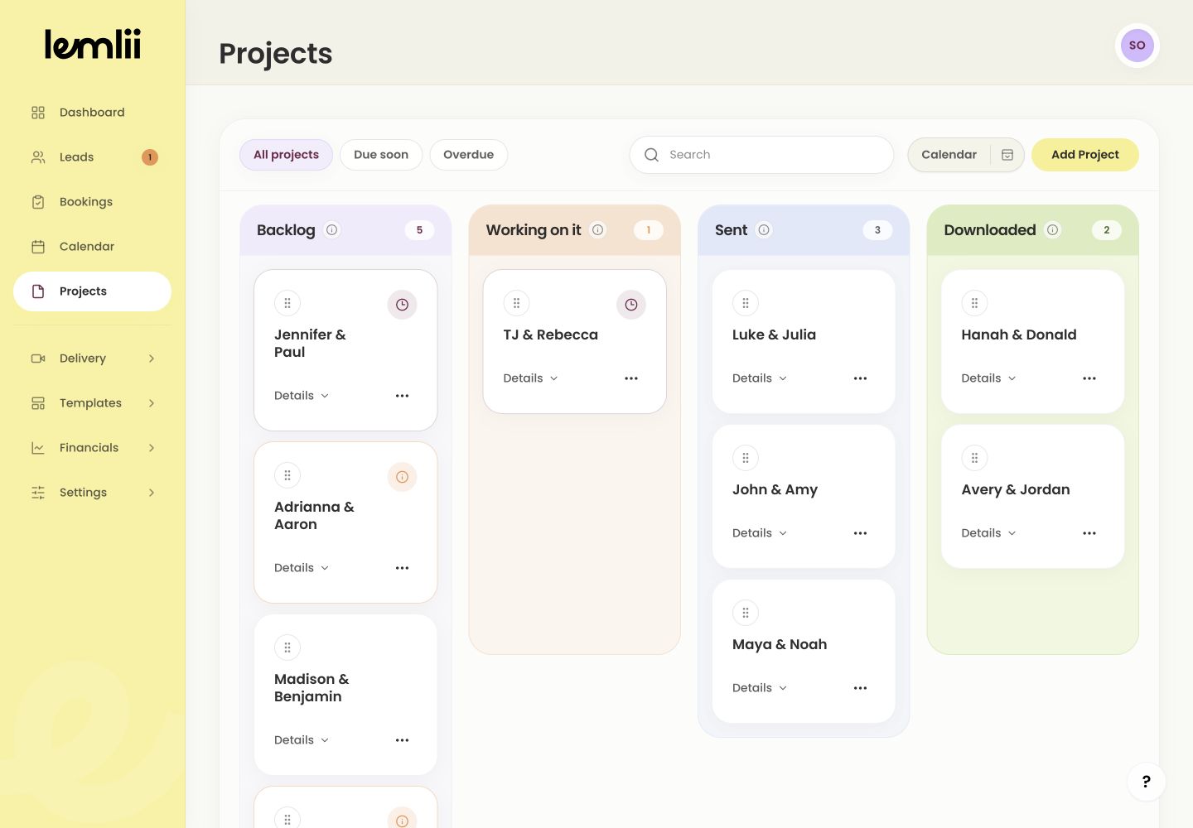Open the three-dot menu on Madison & Benjamin card
Viewport: 1193px width, 828px height.
[403, 740]
